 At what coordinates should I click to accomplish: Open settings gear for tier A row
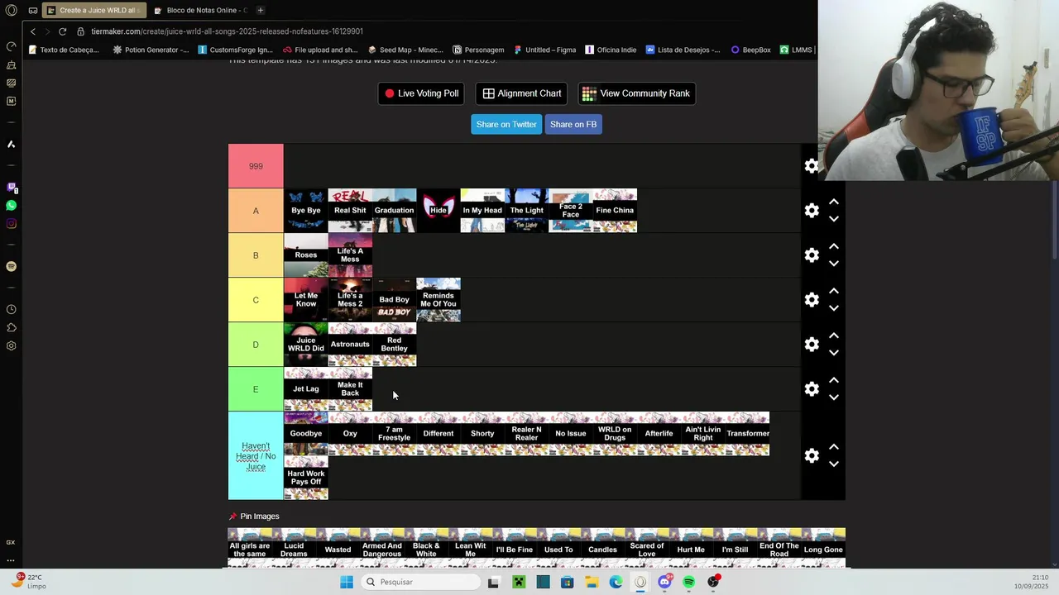[x=812, y=211]
